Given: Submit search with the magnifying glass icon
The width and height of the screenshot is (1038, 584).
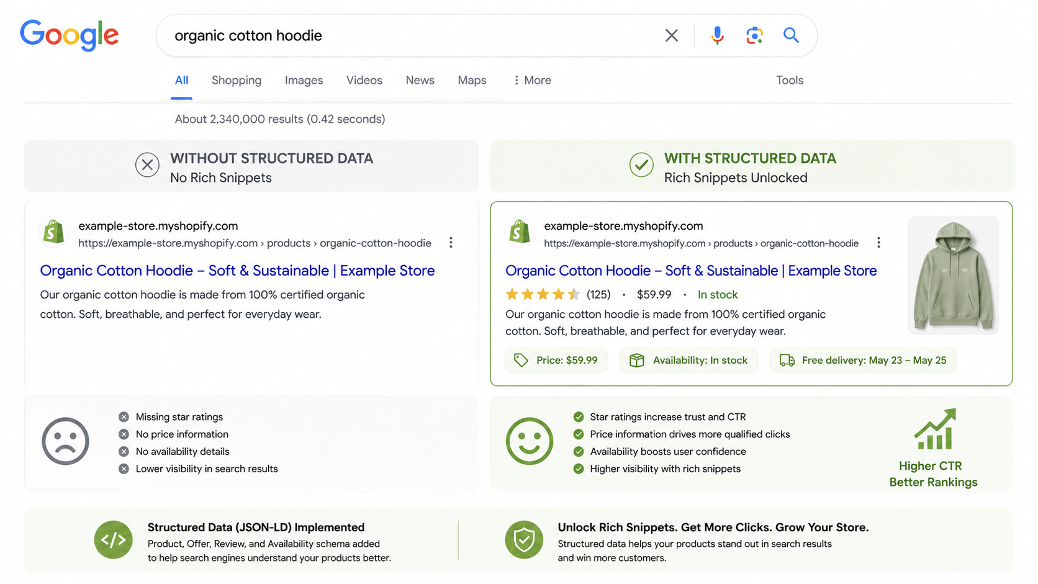Looking at the screenshot, I should [791, 35].
